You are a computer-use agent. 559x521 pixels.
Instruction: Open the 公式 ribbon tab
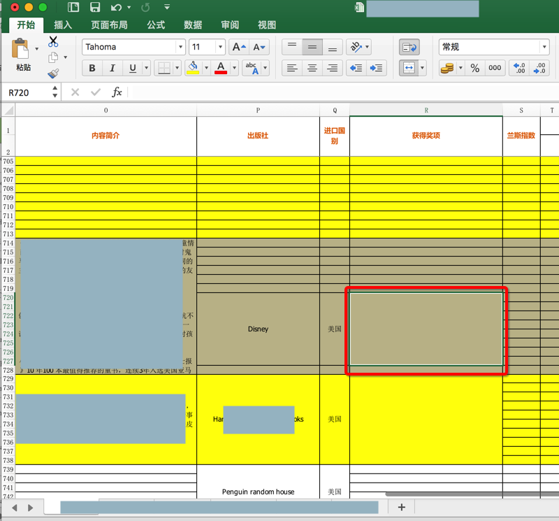coord(156,25)
